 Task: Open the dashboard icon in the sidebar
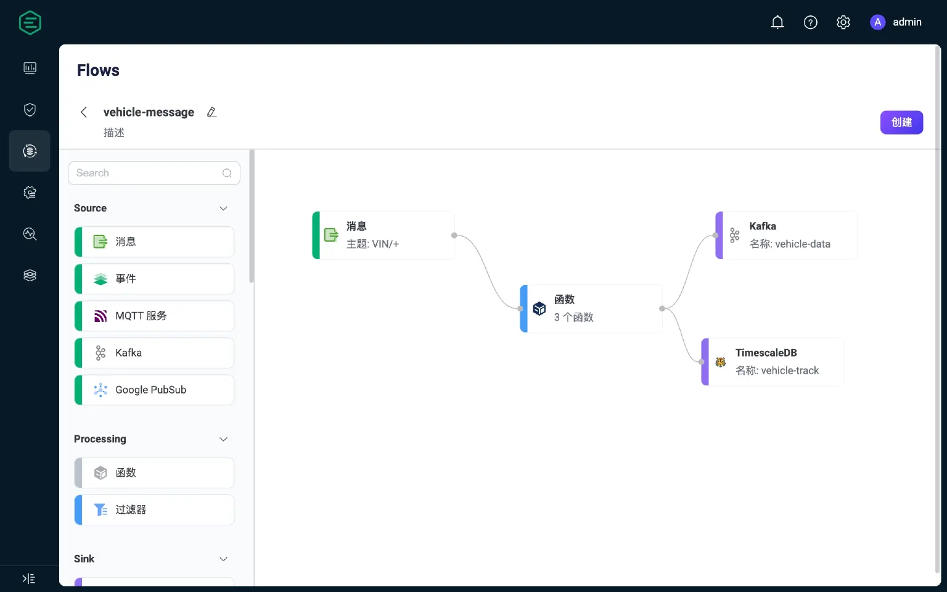point(30,68)
